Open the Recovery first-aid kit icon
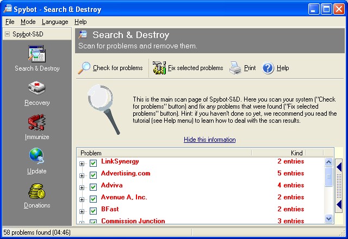 coord(37,88)
